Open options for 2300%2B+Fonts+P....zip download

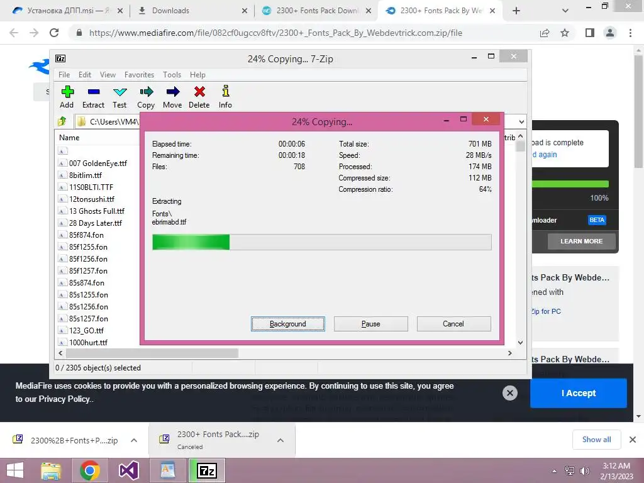[134, 440]
